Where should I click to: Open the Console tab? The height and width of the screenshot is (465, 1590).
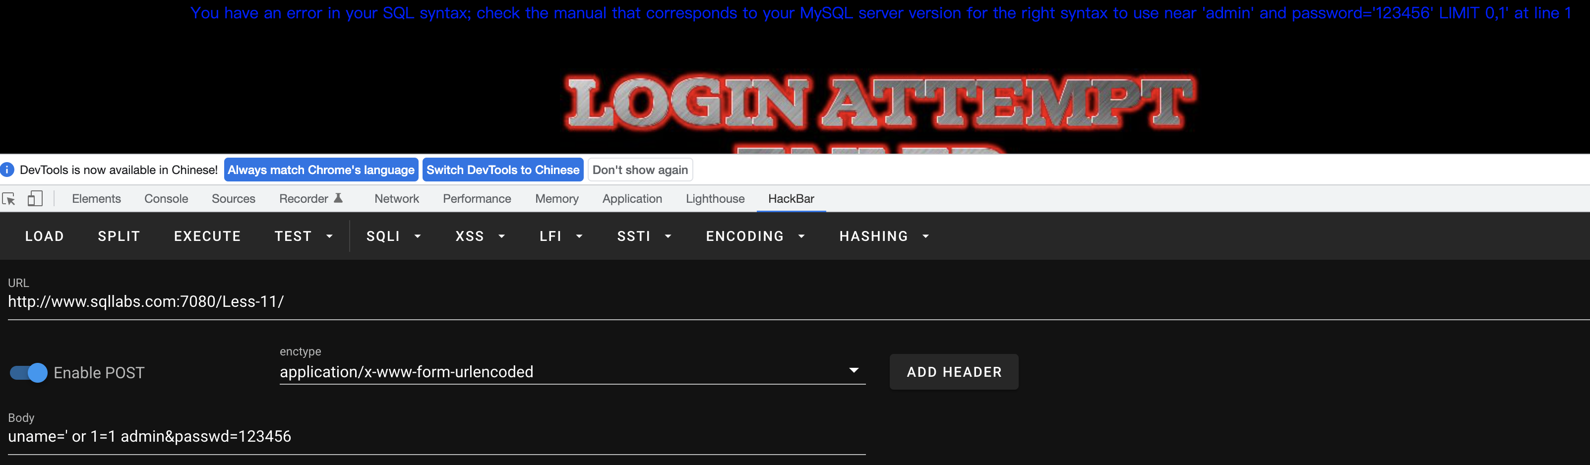click(x=166, y=199)
